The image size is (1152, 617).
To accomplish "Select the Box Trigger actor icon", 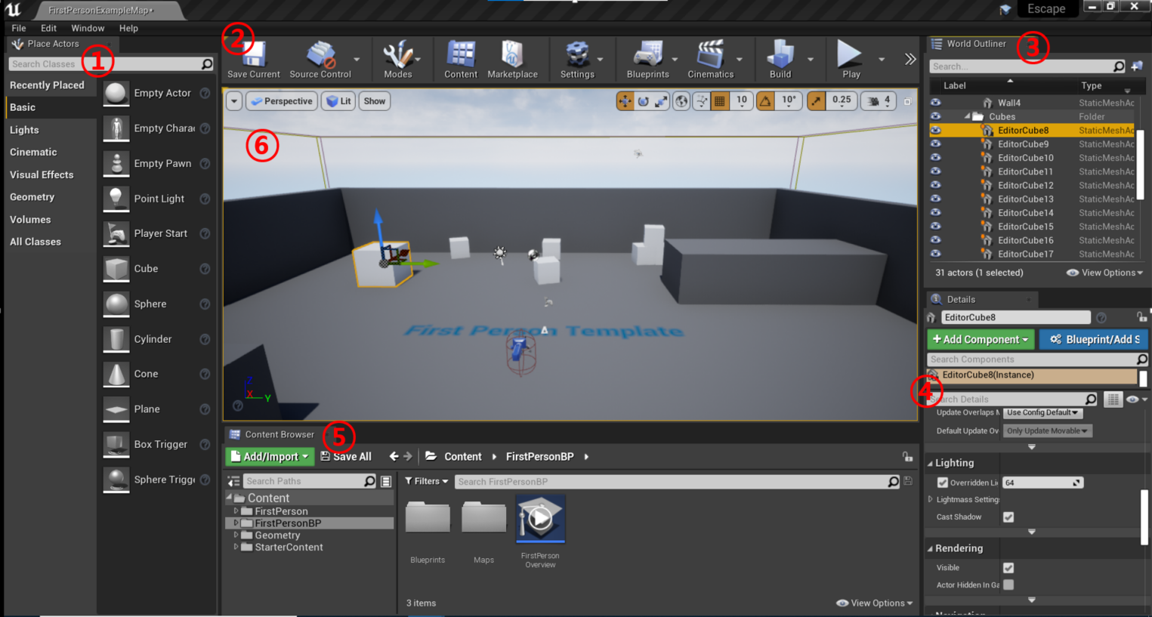I will (x=116, y=444).
